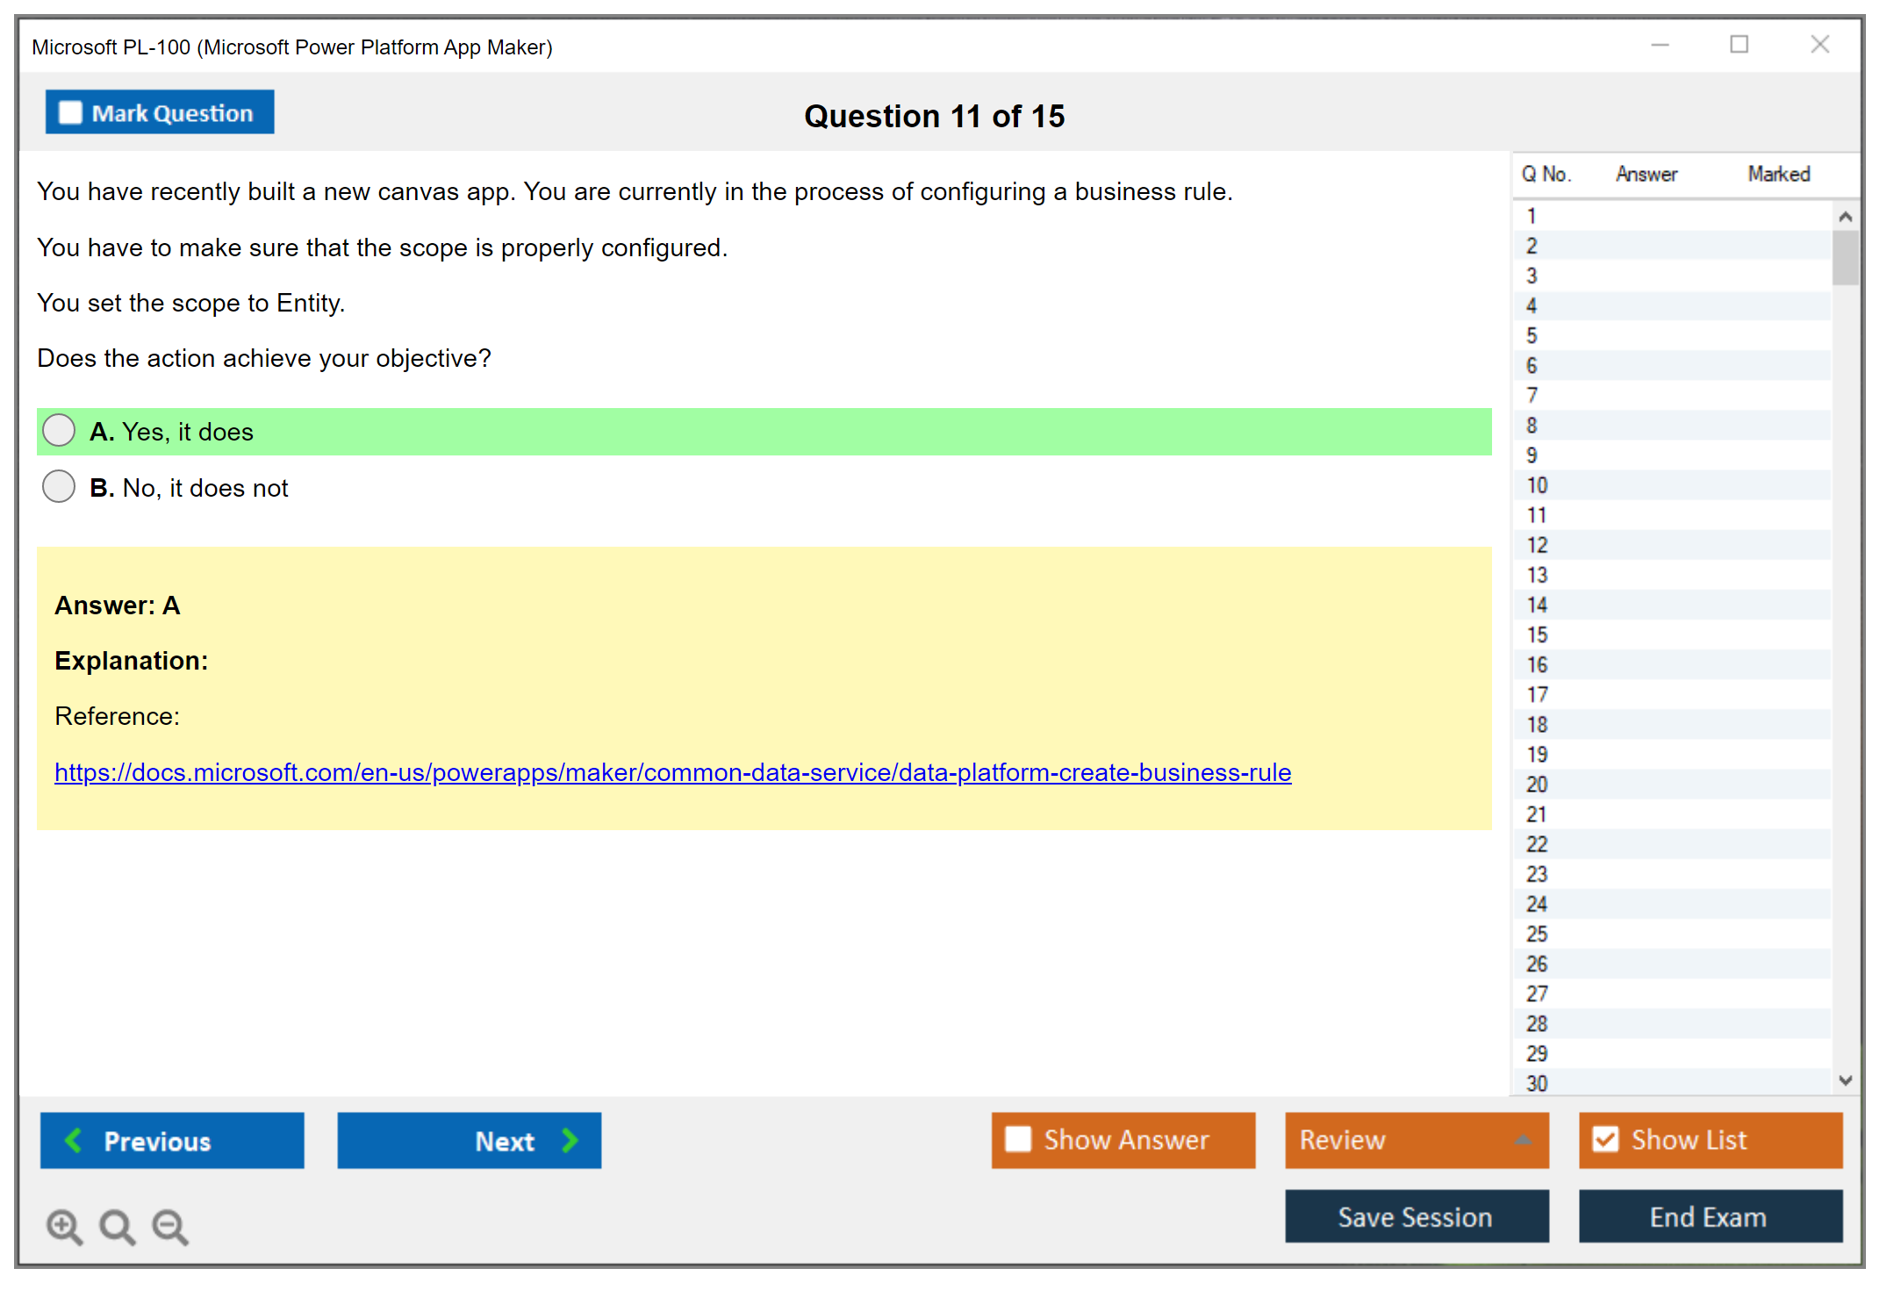The height and width of the screenshot is (1290, 1887).
Task: Close the exam window
Action: coord(1819,45)
